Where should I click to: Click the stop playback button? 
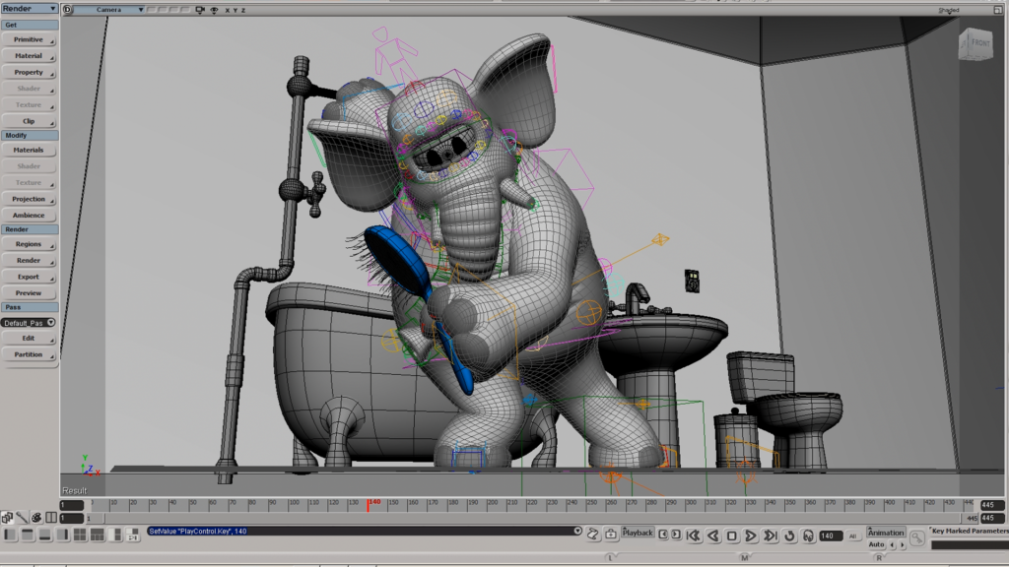732,535
